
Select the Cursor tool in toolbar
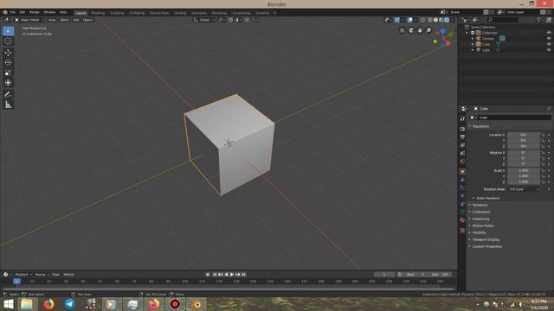tap(8, 41)
